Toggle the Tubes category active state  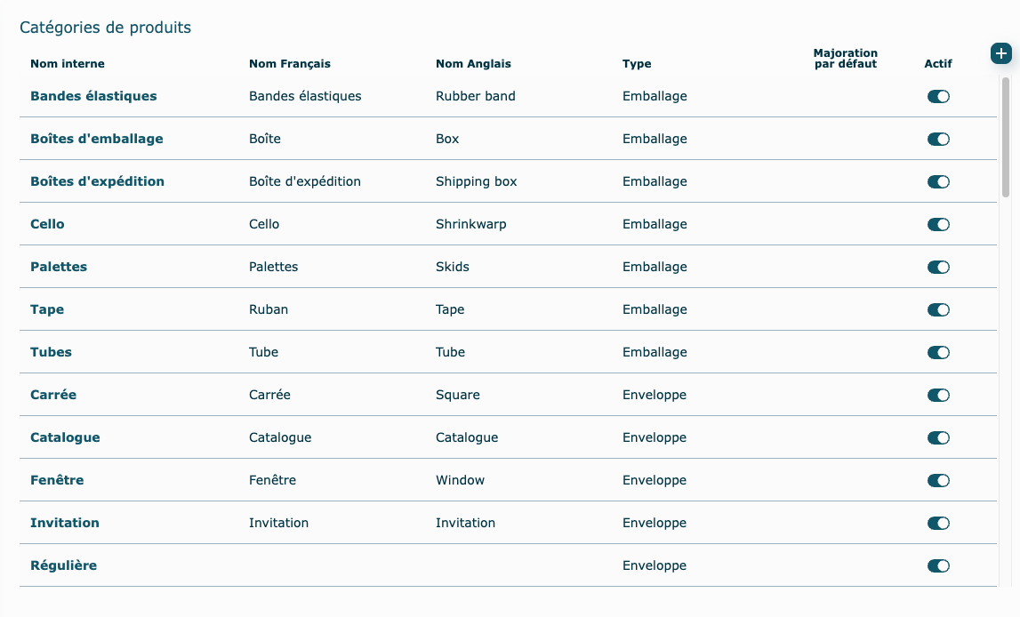coord(938,352)
